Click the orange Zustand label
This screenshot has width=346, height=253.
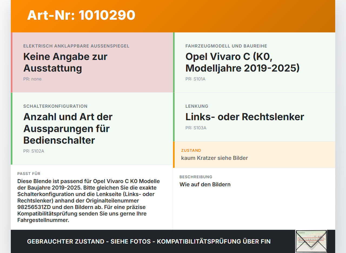pyautogui.click(x=191, y=150)
